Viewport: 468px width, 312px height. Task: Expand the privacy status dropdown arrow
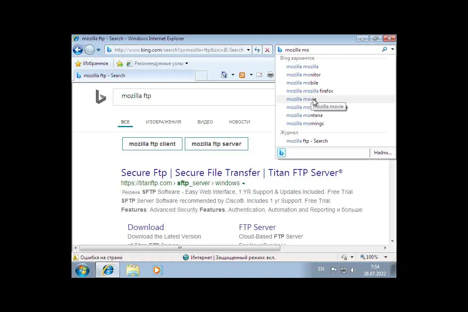tap(352, 257)
